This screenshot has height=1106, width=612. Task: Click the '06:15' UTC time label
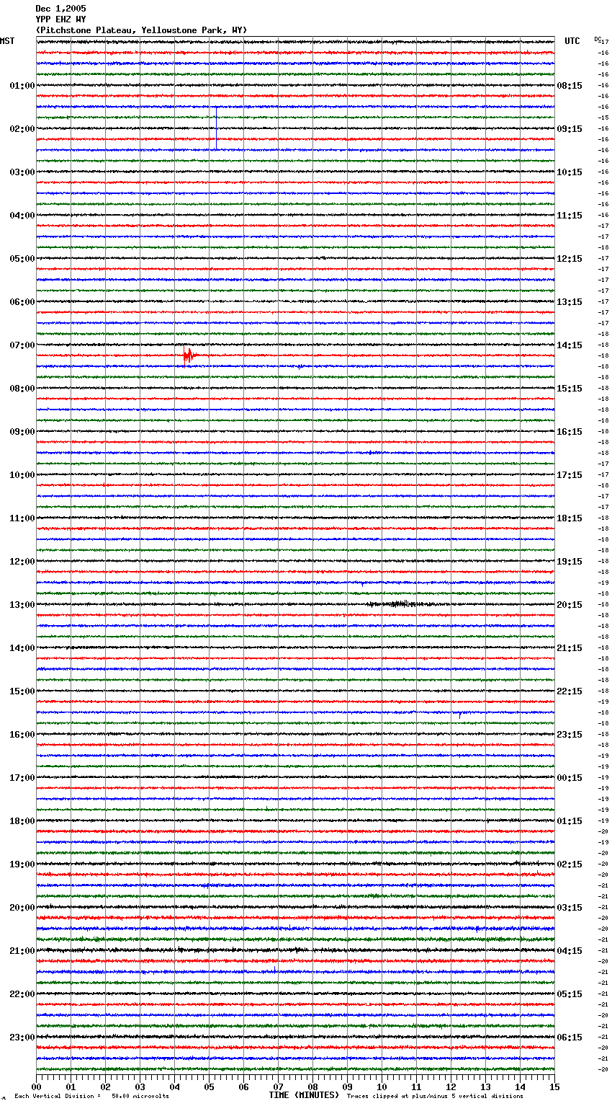[x=570, y=1038]
